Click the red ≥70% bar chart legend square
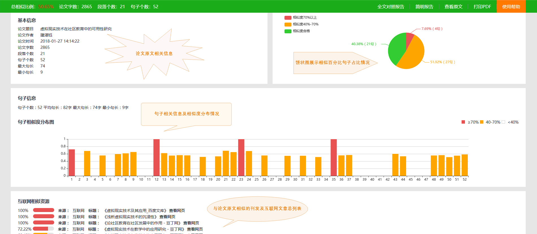 pyautogui.click(x=463, y=122)
